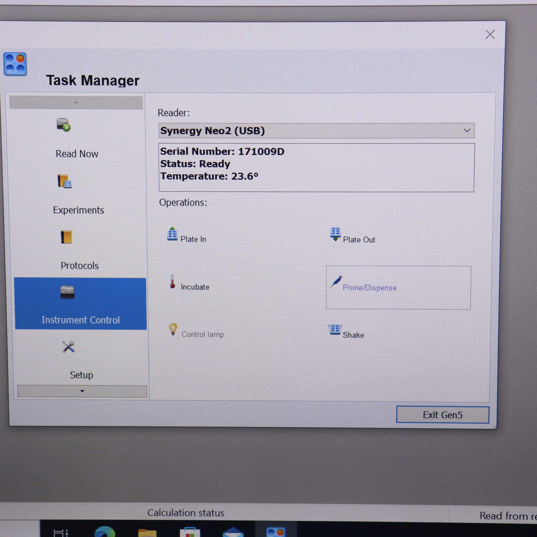Click the reader status information box
537x537 pixels.
pyautogui.click(x=316, y=167)
